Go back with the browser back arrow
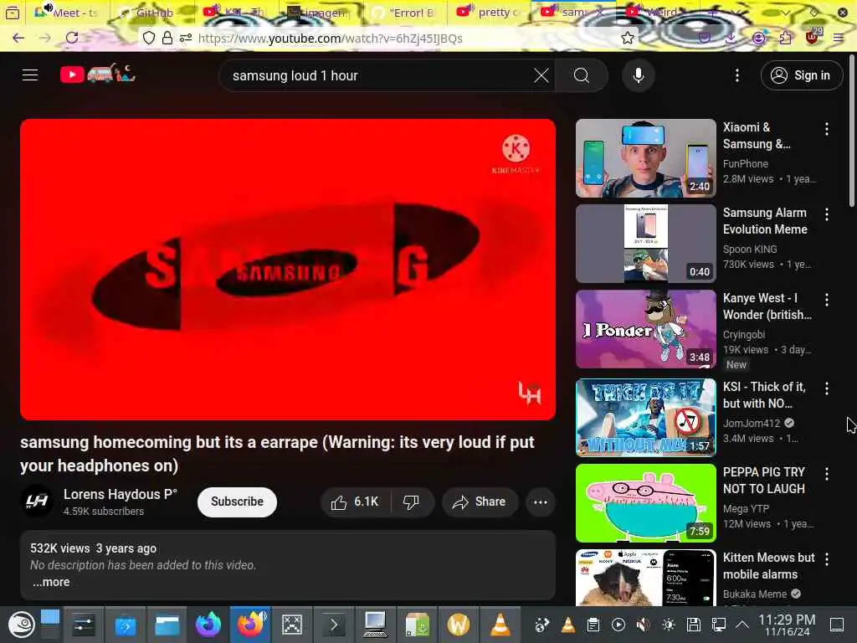Image resolution: width=857 pixels, height=643 pixels. pyautogui.click(x=18, y=38)
